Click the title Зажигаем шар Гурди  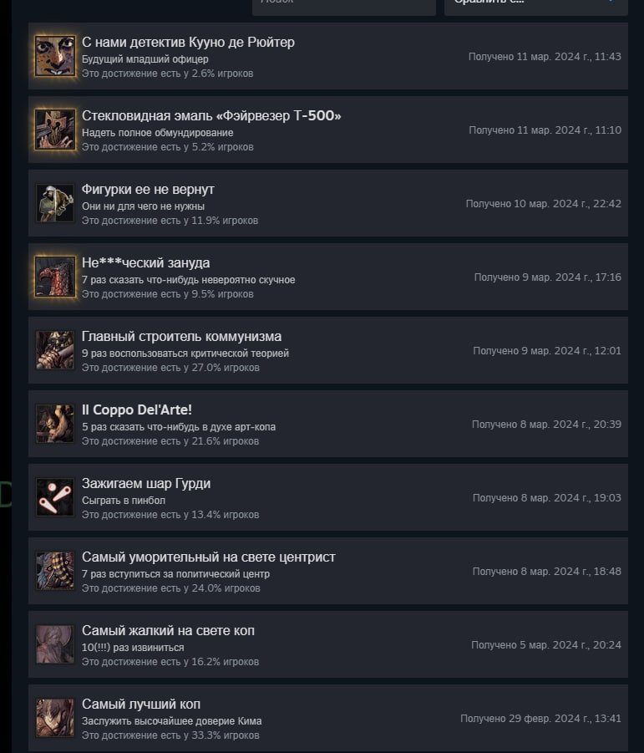click(x=146, y=484)
